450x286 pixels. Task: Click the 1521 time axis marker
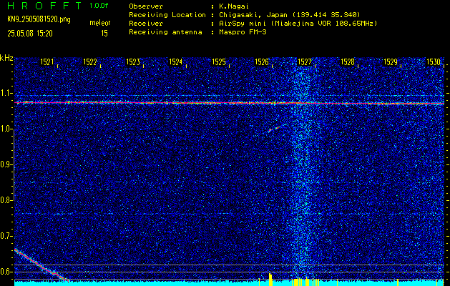pos(47,61)
